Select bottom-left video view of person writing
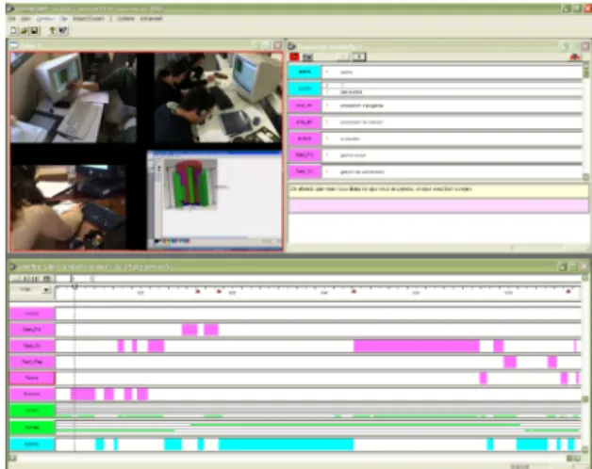The image size is (592, 469). click(x=68, y=207)
